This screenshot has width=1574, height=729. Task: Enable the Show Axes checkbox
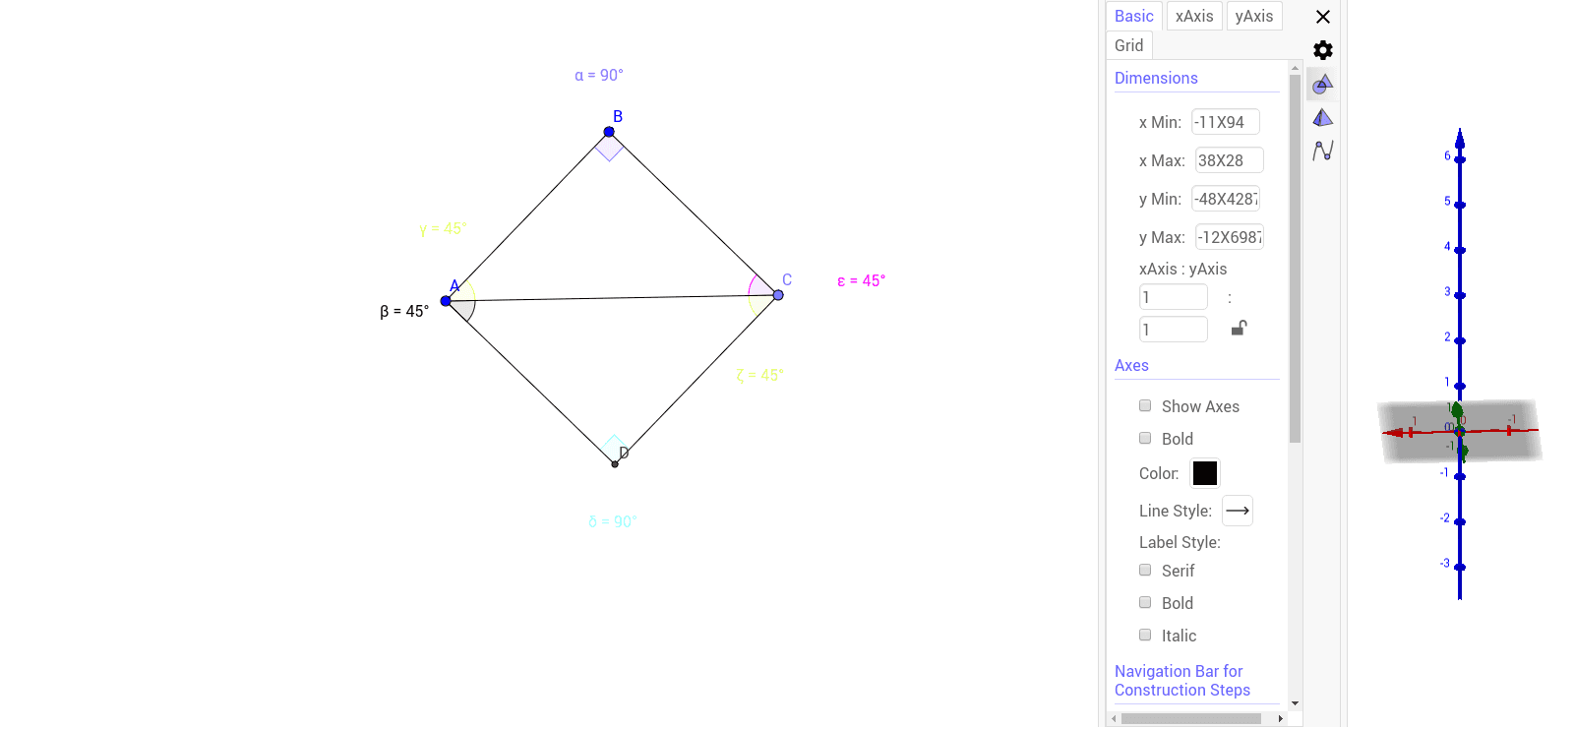(1145, 405)
